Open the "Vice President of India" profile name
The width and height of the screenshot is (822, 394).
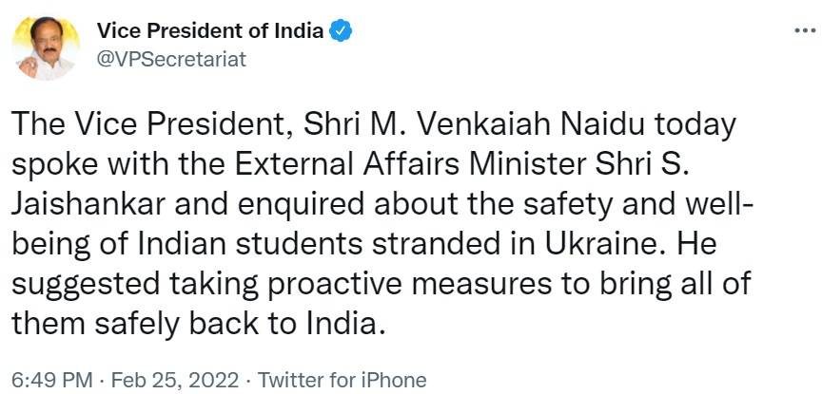click(209, 31)
